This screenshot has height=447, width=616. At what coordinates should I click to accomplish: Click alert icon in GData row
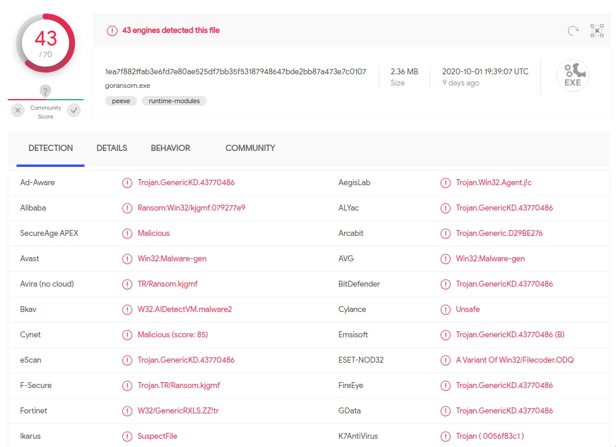(445, 411)
